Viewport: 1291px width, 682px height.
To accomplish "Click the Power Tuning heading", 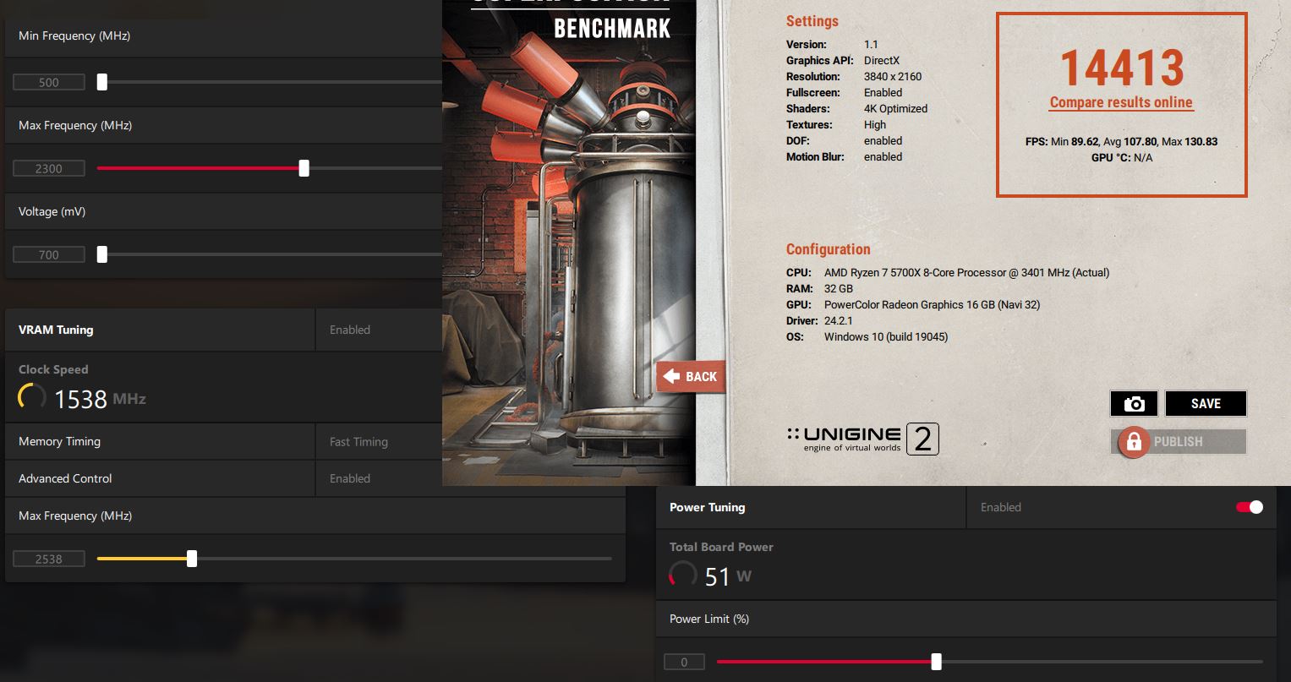I will pyautogui.click(x=707, y=507).
